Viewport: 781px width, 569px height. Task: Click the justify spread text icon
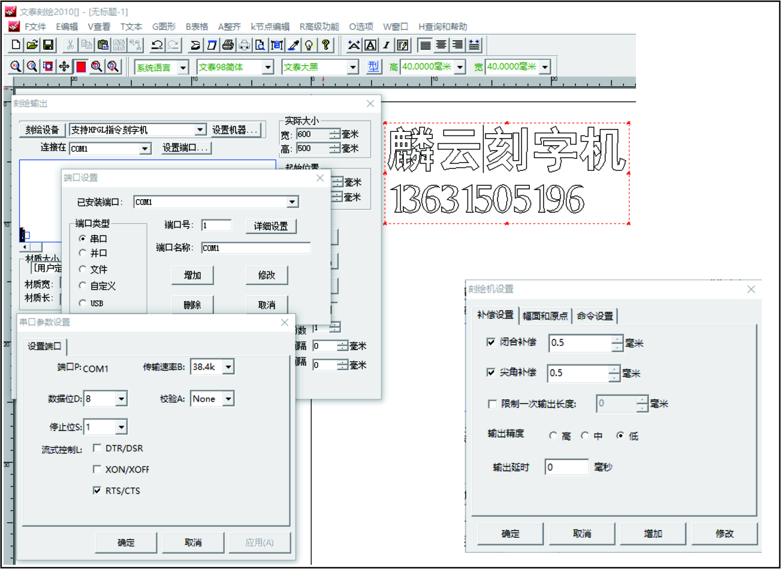(x=474, y=45)
